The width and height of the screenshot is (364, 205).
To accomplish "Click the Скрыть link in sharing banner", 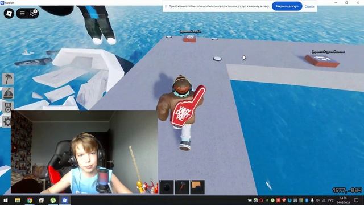I will [309, 6].
